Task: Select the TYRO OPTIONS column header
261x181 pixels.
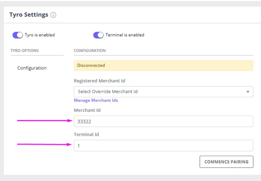Action: (x=25, y=51)
